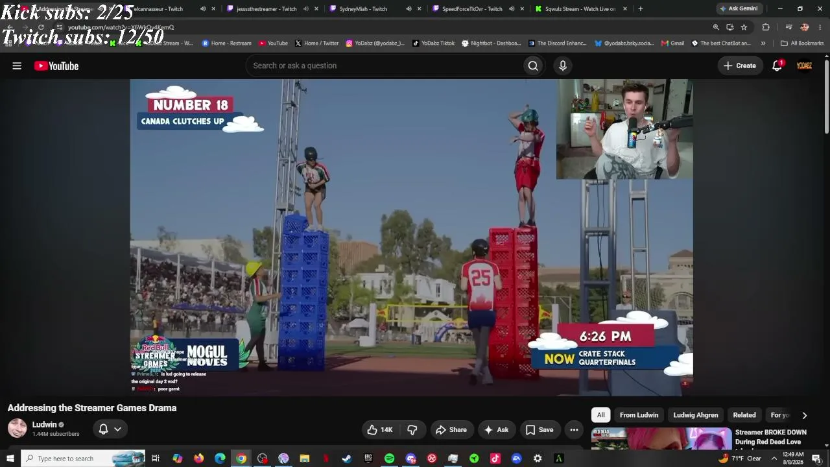Share the video
The image size is (830, 467).
point(451,429)
